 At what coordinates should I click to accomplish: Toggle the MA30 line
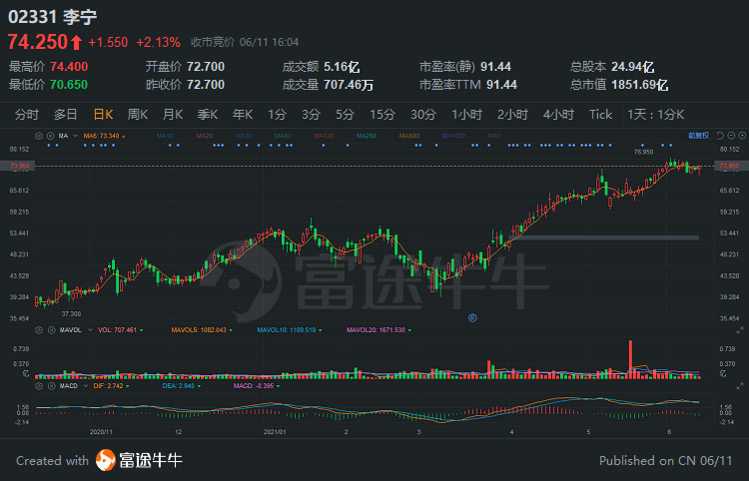244,136
